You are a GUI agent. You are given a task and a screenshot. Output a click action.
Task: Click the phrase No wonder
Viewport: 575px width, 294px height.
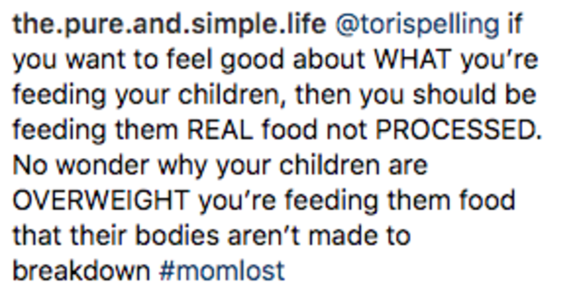(x=81, y=165)
